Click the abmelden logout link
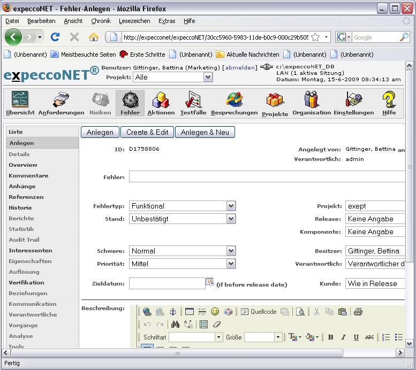Viewport: 416px width, 370px height. pyautogui.click(x=239, y=68)
